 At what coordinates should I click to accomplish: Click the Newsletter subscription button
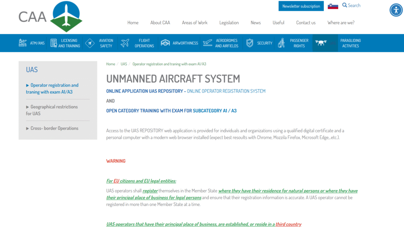pos(301,6)
